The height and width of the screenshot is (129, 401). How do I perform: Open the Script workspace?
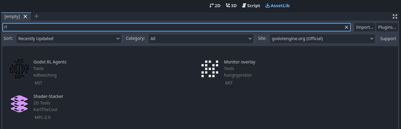[x=251, y=5]
